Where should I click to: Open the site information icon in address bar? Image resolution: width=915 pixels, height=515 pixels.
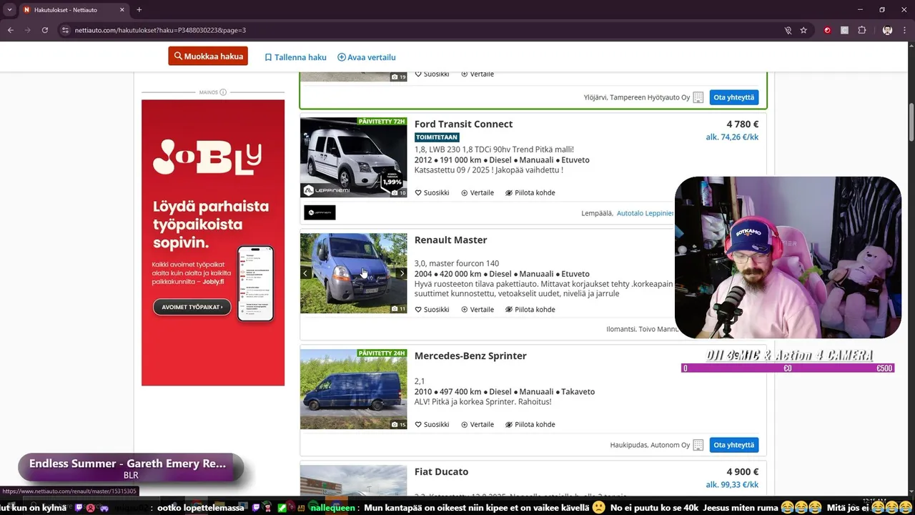pyautogui.click(x=65, y=30)
